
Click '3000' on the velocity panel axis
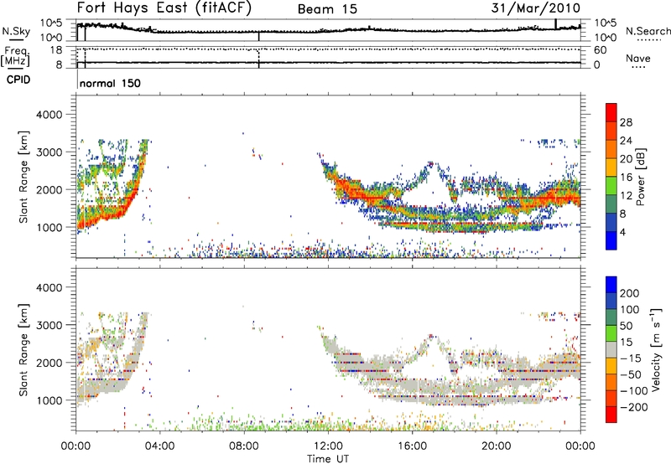pyautogui.click(x=49, y=325)
